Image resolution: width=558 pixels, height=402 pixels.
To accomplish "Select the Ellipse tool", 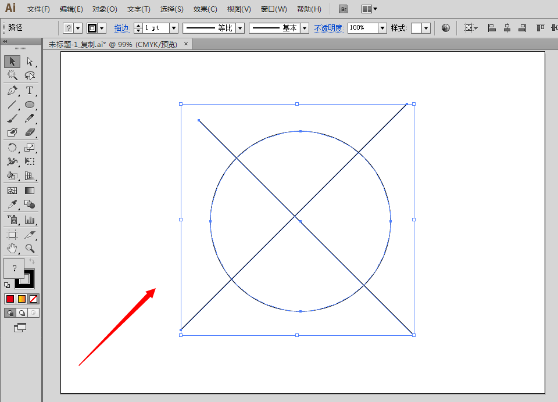I will click(30, 105).
